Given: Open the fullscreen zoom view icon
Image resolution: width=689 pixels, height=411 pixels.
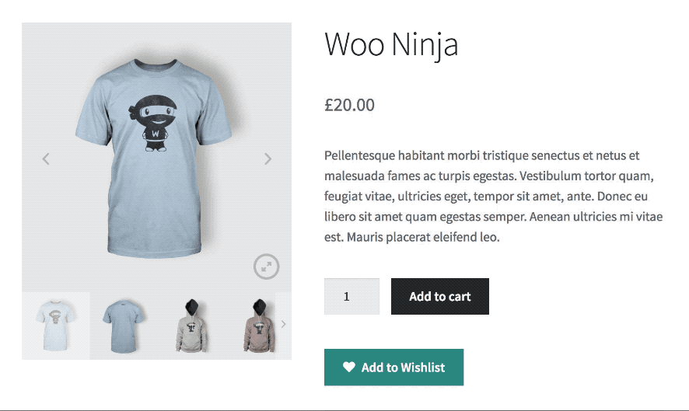Looking at the screenshot, I should pos(266,266).
